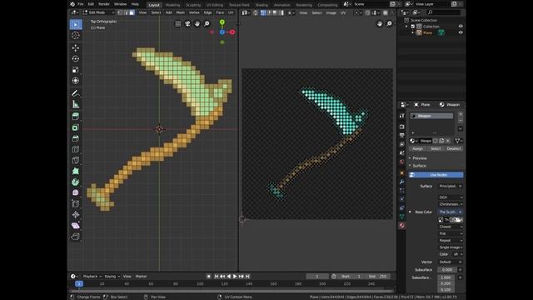533x300 pixels.
Task: Select the Extrude Region tool
Action: point(76,117)
